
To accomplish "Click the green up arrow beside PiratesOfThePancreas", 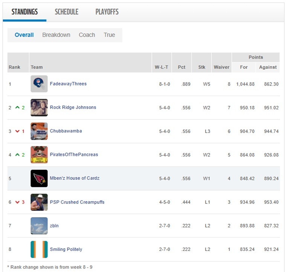I will pyautogui.click(x=17, y=155).
